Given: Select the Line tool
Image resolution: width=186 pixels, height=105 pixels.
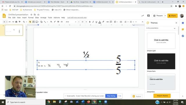Looking at the screenshot, I should pyautogui.click(x=45, y=22).
